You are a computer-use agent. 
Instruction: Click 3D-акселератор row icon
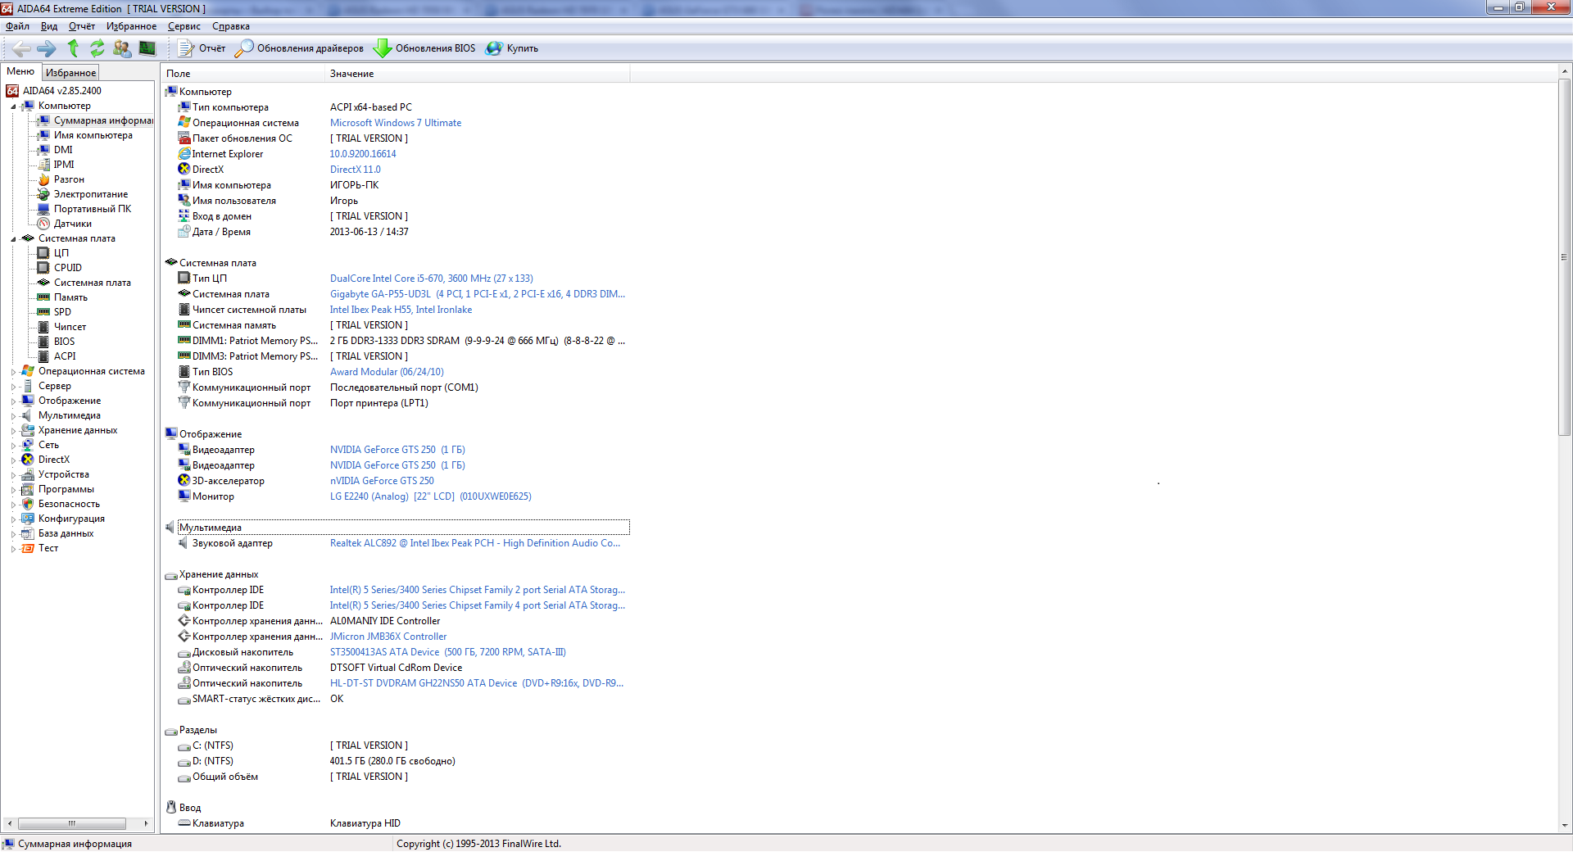pyautogui.click(x=184, y=480)
